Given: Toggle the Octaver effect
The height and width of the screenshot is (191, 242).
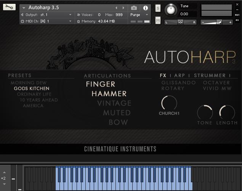Looking at the screenshot, I should [216, 83].
